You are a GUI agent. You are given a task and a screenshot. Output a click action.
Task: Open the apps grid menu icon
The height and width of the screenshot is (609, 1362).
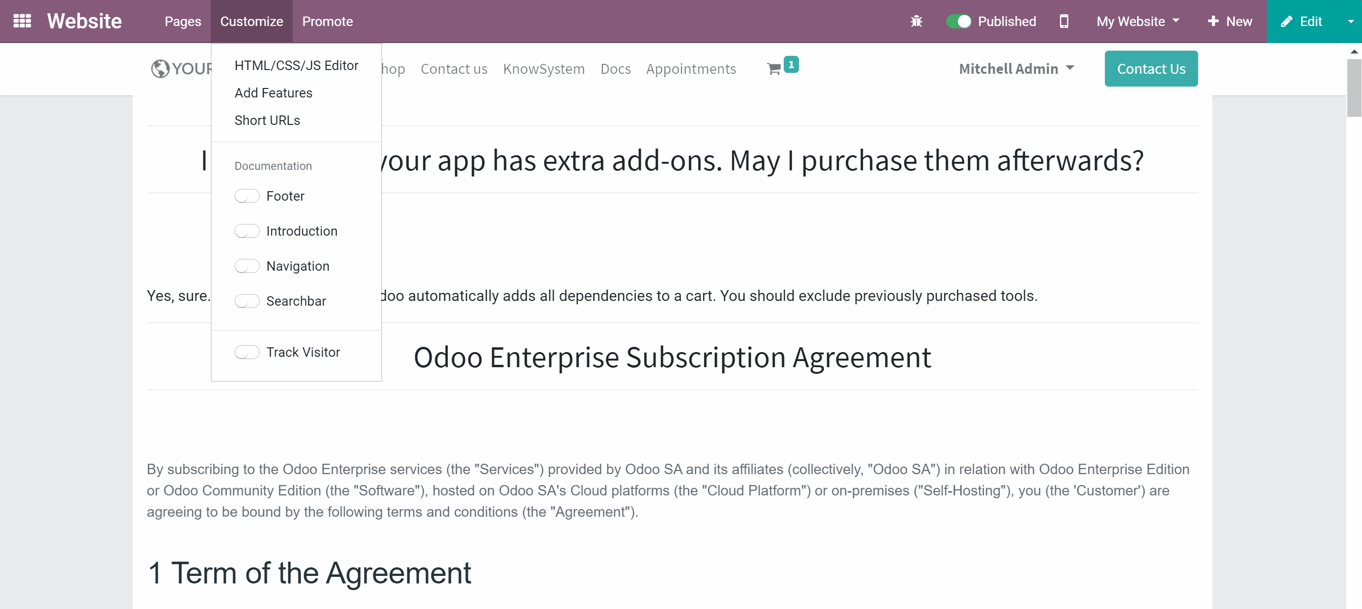pos(22,21)
